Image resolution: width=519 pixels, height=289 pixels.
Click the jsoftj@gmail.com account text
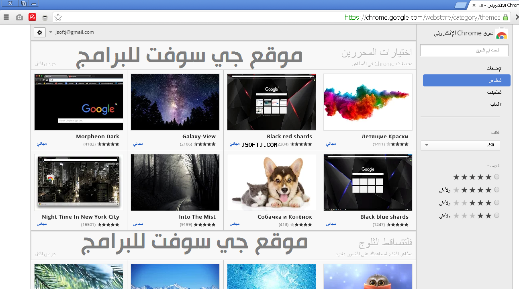[75, 32]
